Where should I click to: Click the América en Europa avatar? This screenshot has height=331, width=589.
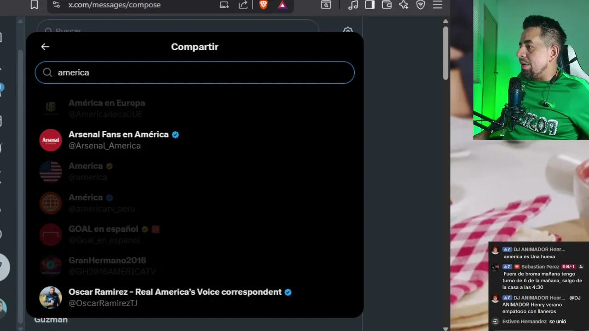click(x=51, y=108)
